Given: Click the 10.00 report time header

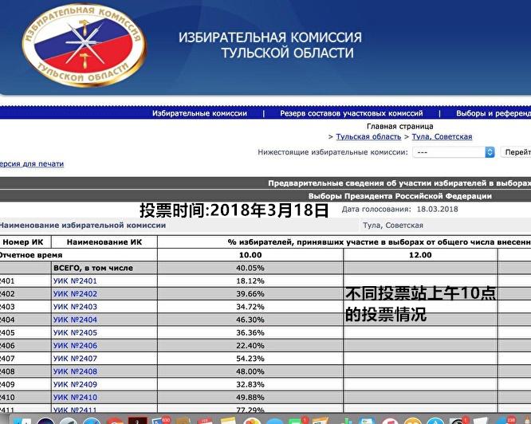Looking at the screenshot, I should tap(250, 255).
